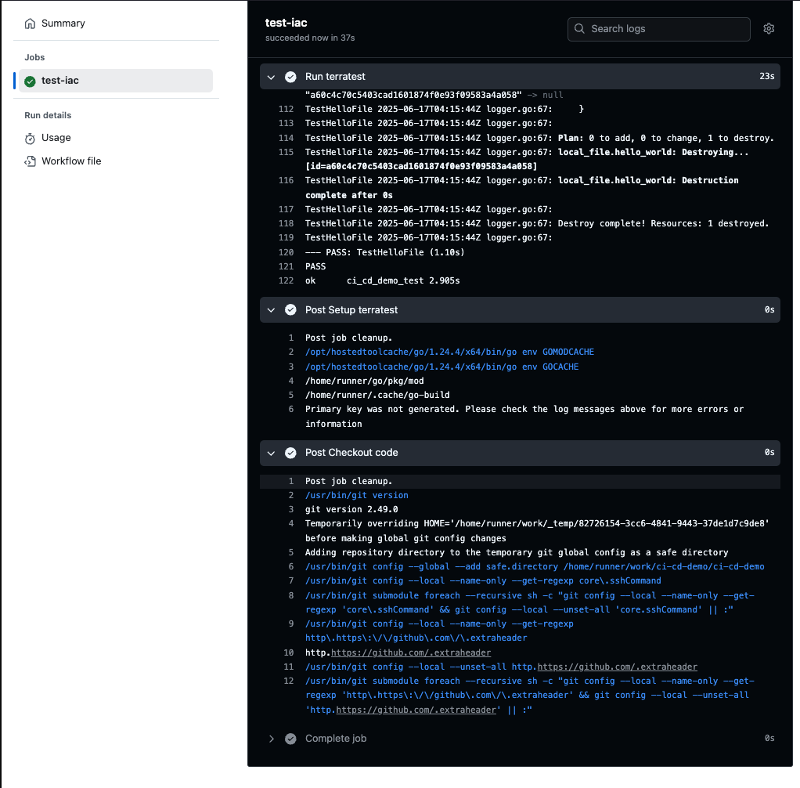The width and height of the screenshot is (800, 788).
Task: Collapse the Post Setup terratest step
Action: 272,310
